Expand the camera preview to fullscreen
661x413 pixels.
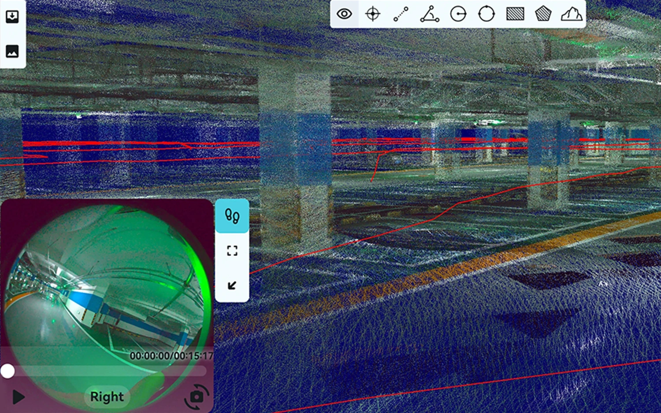point(232,251)
